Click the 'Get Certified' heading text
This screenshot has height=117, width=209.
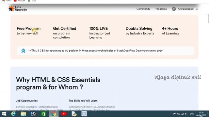click(x=65, y=28)
